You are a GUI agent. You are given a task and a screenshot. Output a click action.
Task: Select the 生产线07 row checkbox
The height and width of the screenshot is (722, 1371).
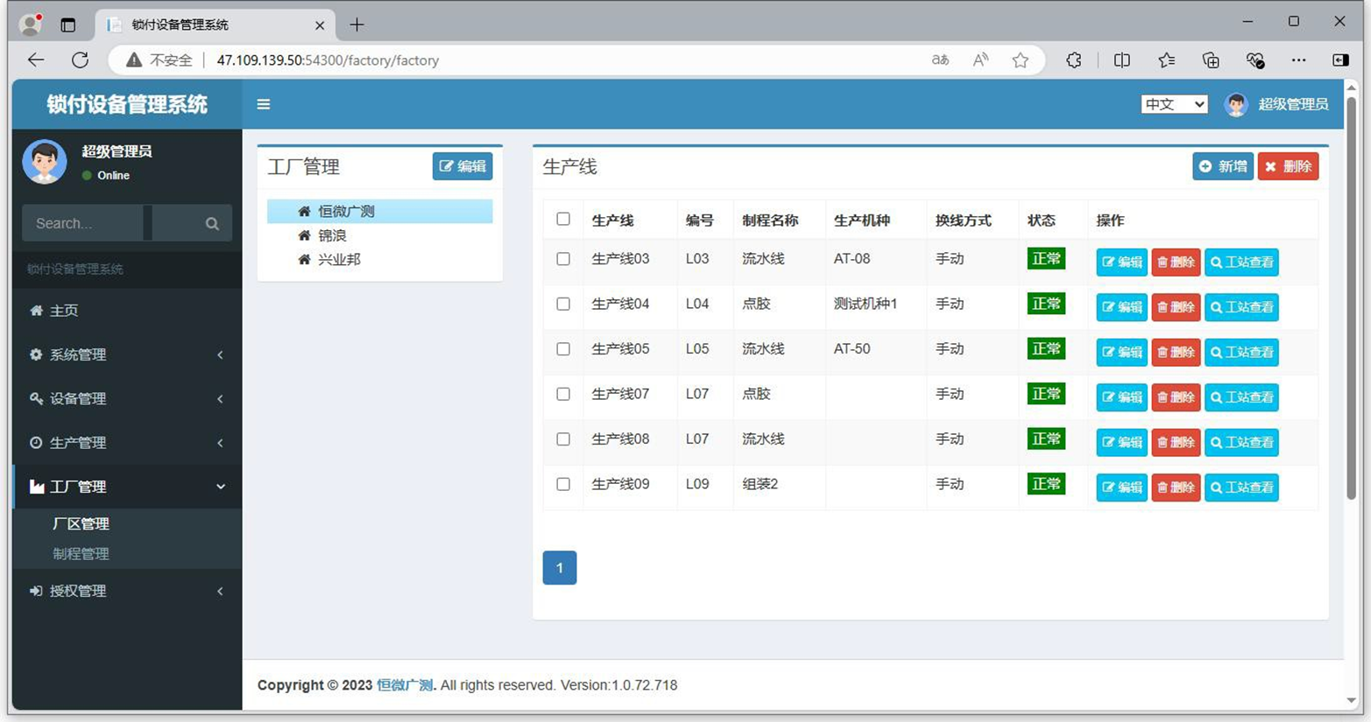pos(563,394)
